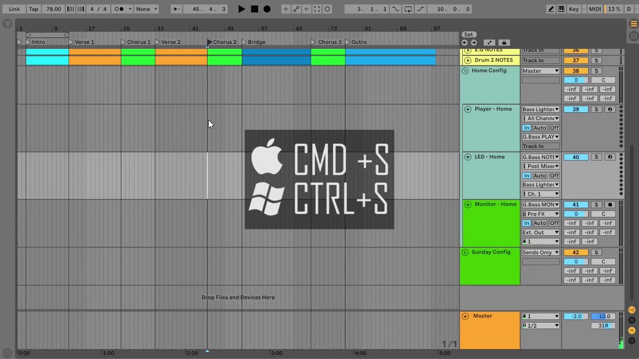Click the Nudge tempo up icon
Viewport: 639px width, 359px height.
(81, 9)
